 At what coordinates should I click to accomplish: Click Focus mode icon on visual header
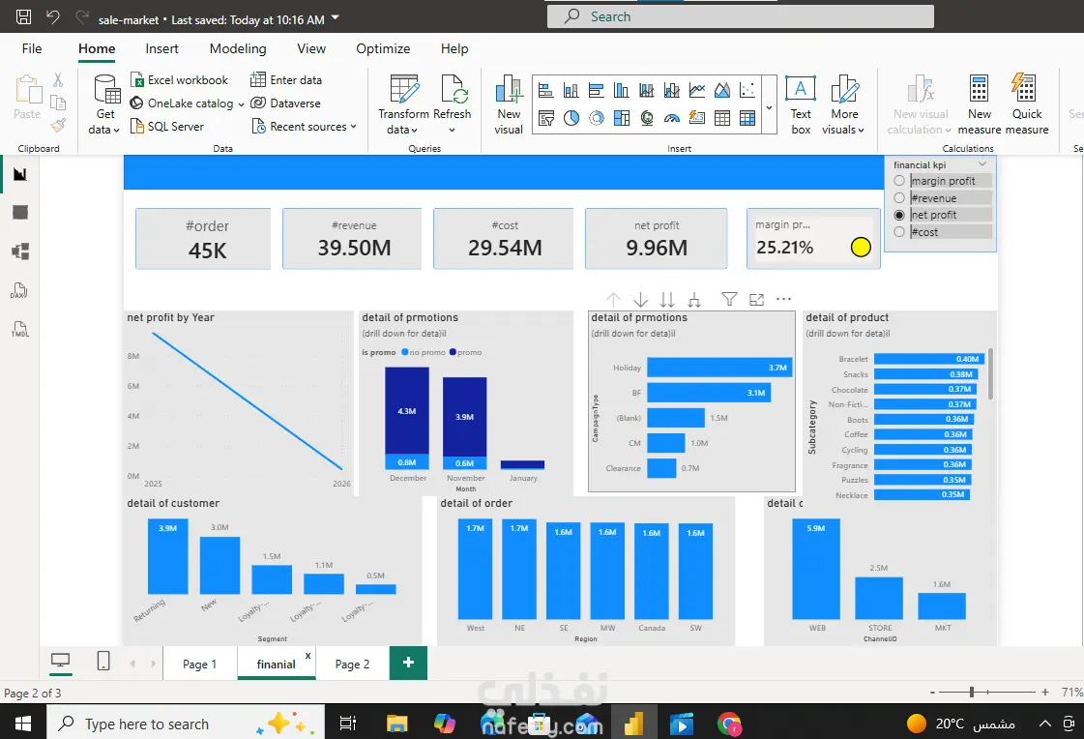[756, 299]
